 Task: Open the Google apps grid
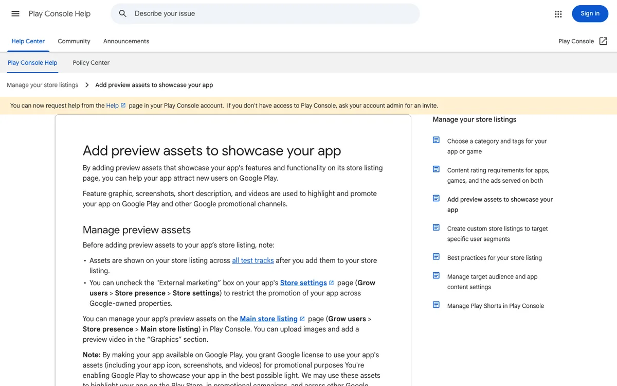(558, 14)
